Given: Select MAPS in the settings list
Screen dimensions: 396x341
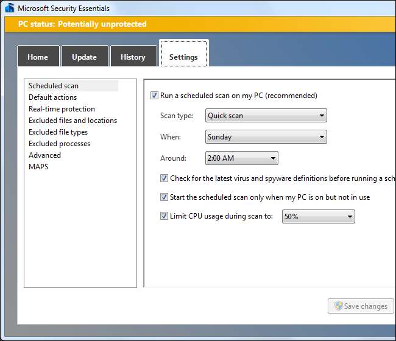Looking at the screenshot, I should pos(38,167).
